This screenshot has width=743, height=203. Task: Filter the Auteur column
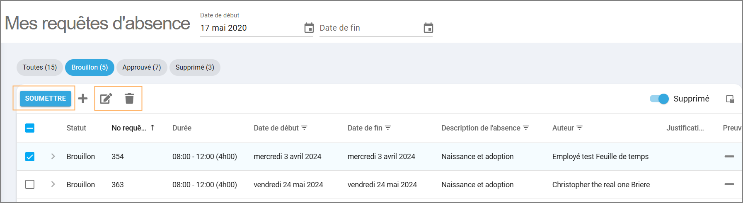579,128
